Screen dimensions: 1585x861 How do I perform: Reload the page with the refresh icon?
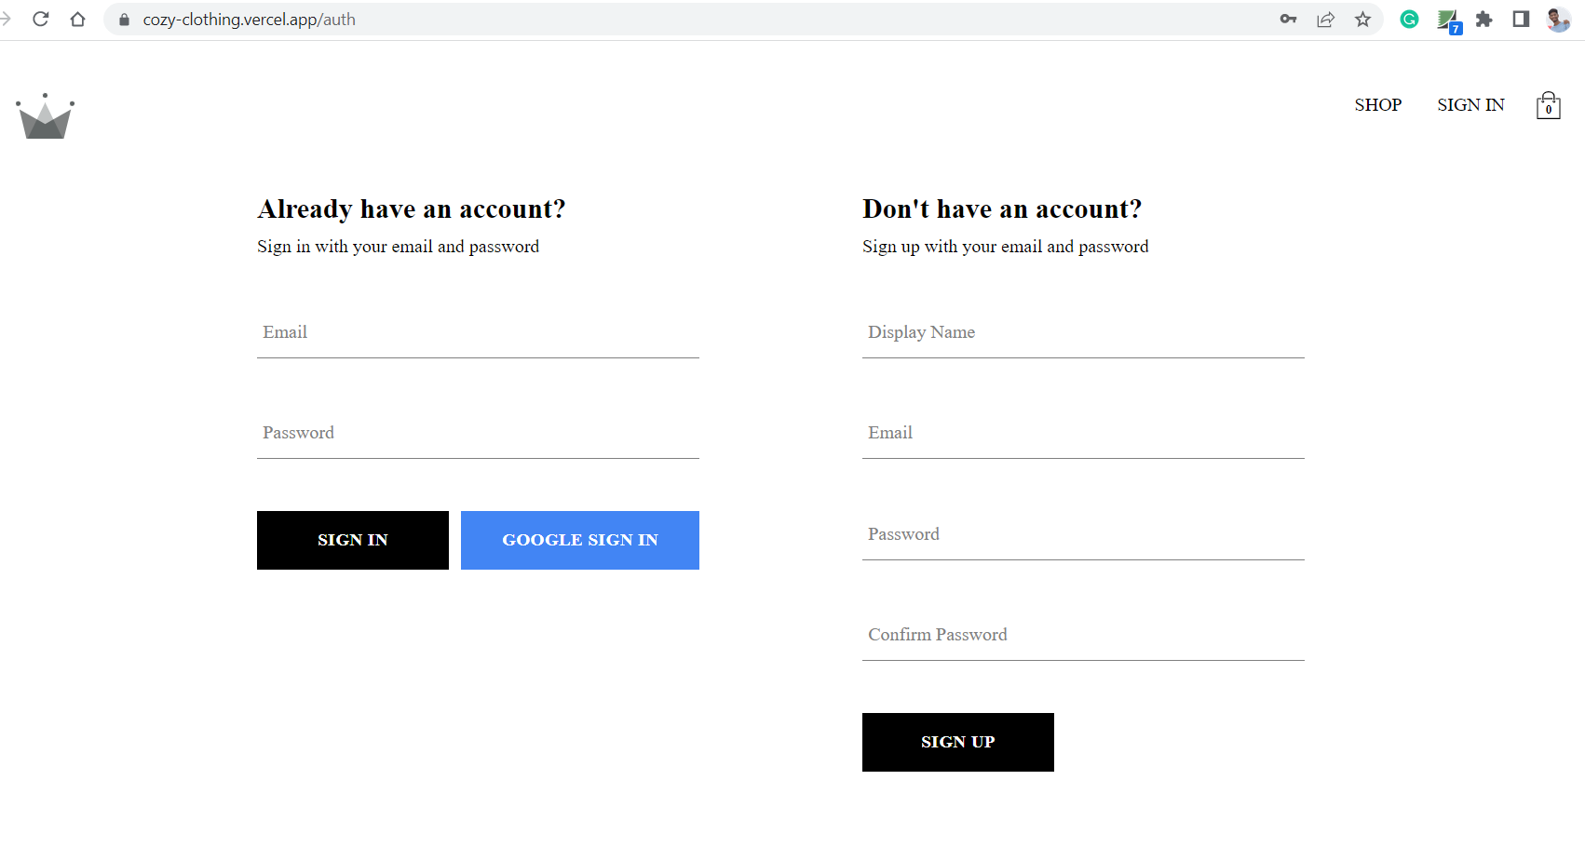40,20
